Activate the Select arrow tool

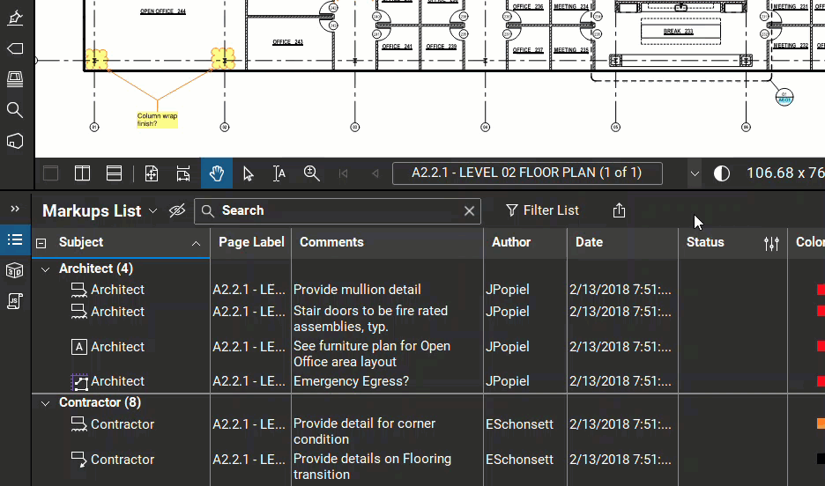[x=248, y=173]
